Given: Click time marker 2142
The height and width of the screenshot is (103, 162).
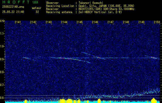Looking at the screenshot, I should 33,22.
